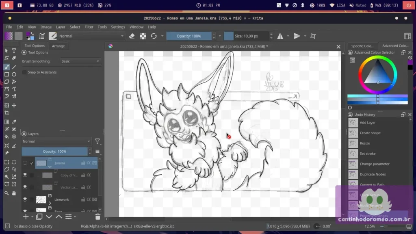416x234 pixels.
Task: Move the layer down with the arrow
Action: coord(49,217)
